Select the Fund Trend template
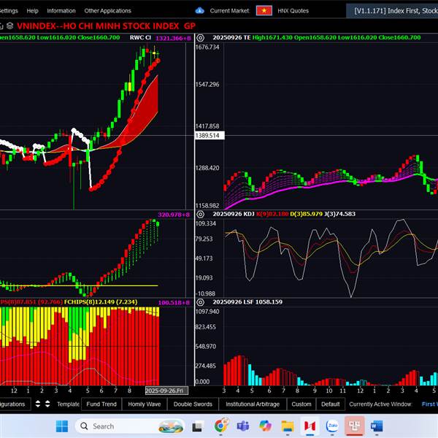 point(101,404)
